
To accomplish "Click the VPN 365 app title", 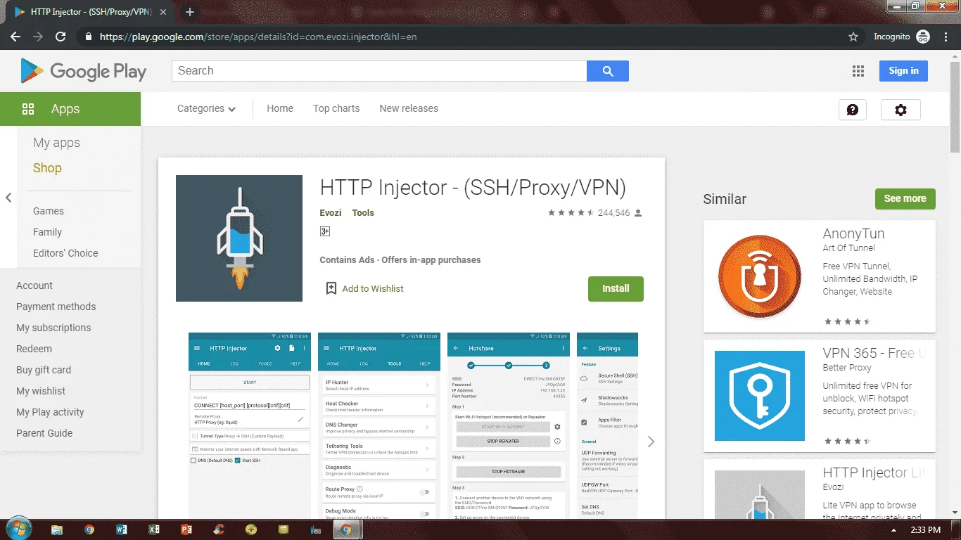I will pyautogui.click(x=874, y=353).
